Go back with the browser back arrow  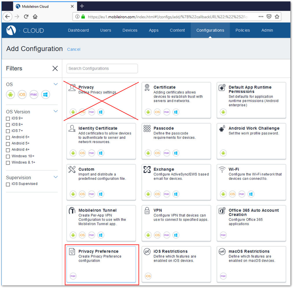click(x=8, y=16)
